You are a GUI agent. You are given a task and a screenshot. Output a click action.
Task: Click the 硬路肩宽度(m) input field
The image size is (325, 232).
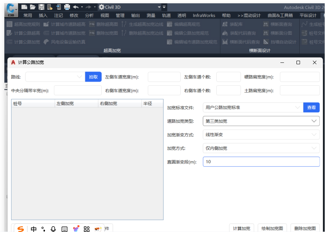[300, 77]
